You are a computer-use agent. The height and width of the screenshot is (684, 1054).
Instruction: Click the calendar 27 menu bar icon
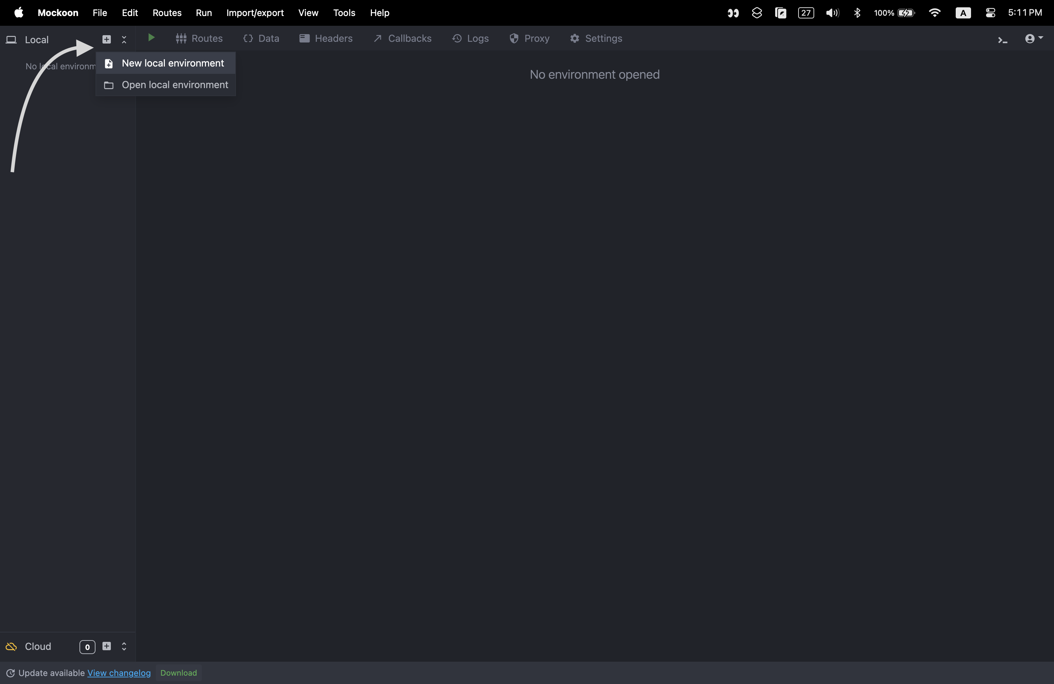click(806, 13)
